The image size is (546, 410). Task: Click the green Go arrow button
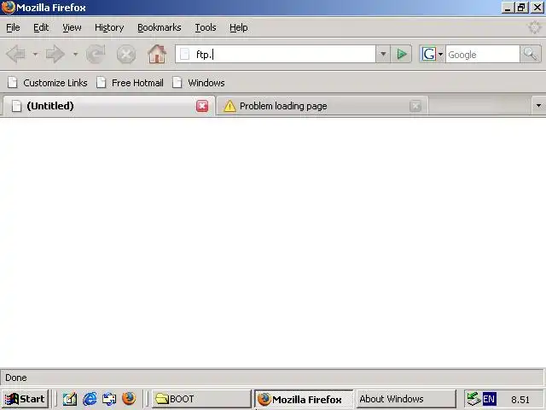tap(402, 54)
